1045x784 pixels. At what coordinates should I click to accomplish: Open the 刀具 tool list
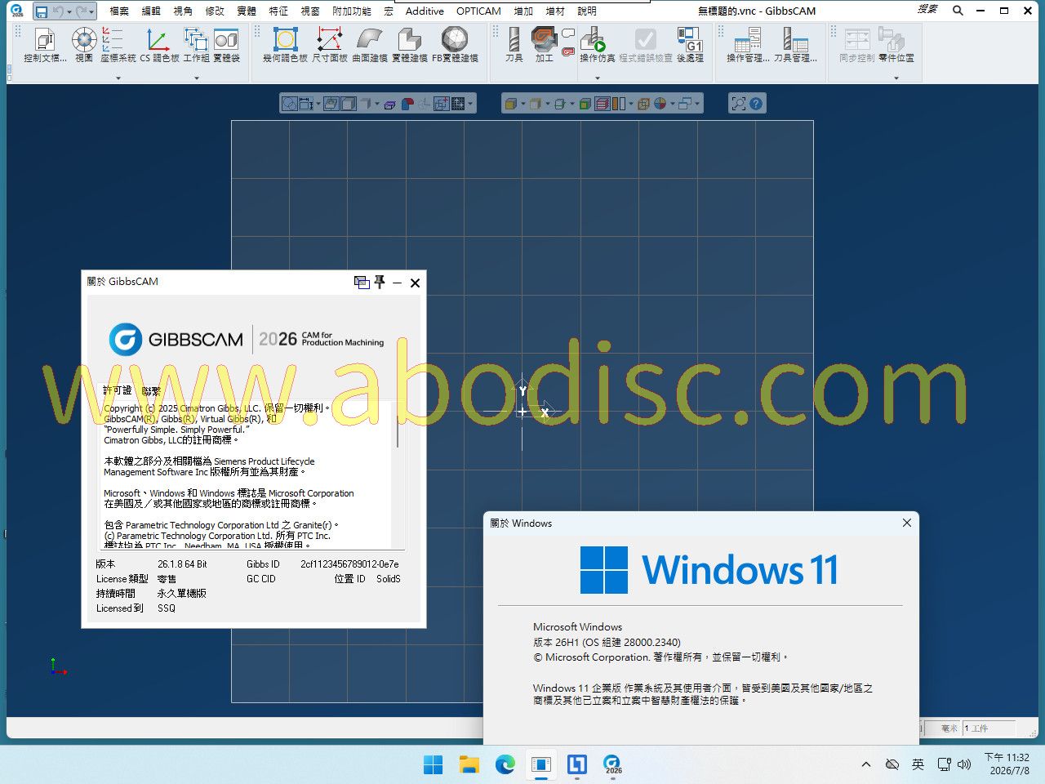[x=514, y=45]
